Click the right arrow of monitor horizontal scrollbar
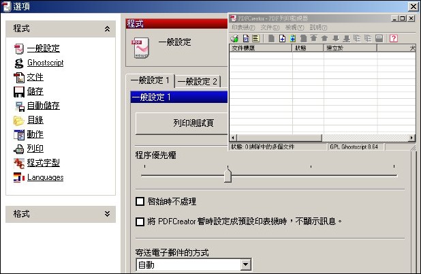Image resolution: width=421 pixels, height=274 pixels. (411, 138)
